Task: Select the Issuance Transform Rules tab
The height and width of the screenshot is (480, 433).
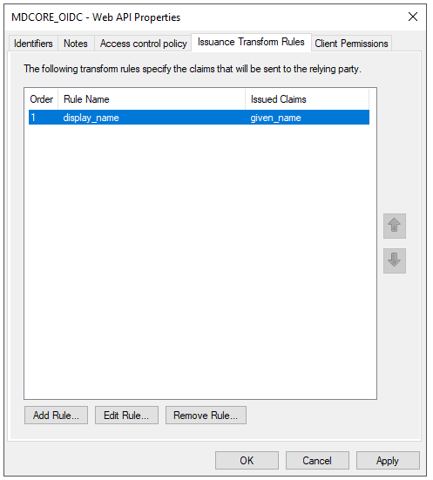Action: 251,42
